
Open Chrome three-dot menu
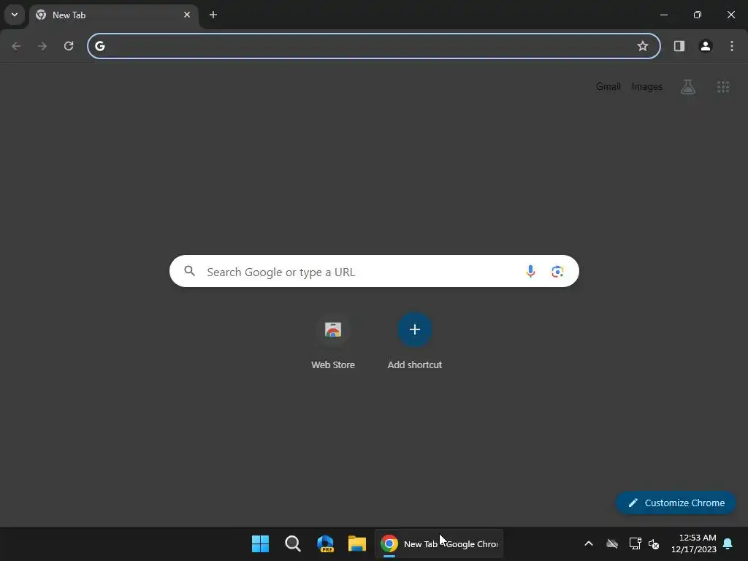732,46
